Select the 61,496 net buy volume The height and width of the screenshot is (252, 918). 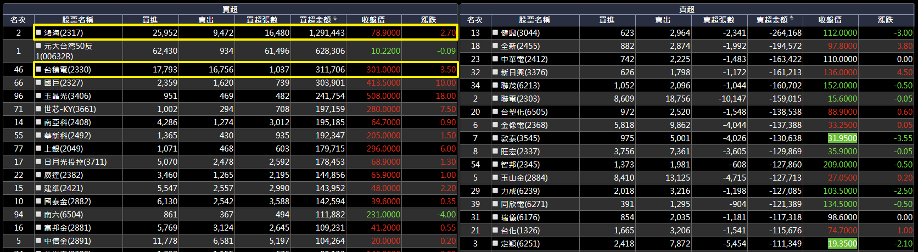coord(277,51)
